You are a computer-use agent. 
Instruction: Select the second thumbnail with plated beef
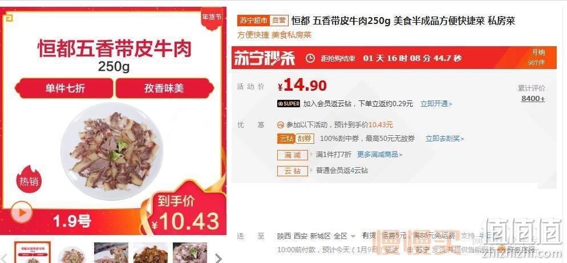(72, 253)
